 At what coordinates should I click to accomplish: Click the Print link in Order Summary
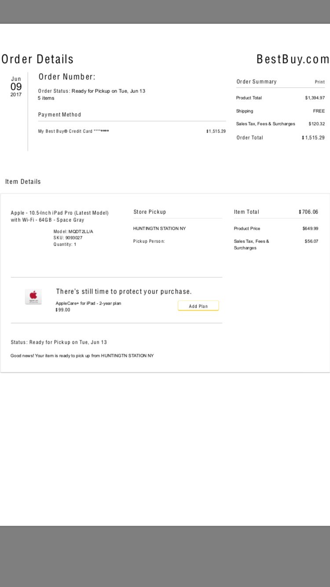[320, 82]
